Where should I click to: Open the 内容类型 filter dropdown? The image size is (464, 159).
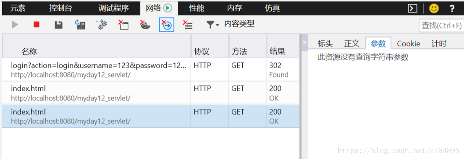coord(230,25)
